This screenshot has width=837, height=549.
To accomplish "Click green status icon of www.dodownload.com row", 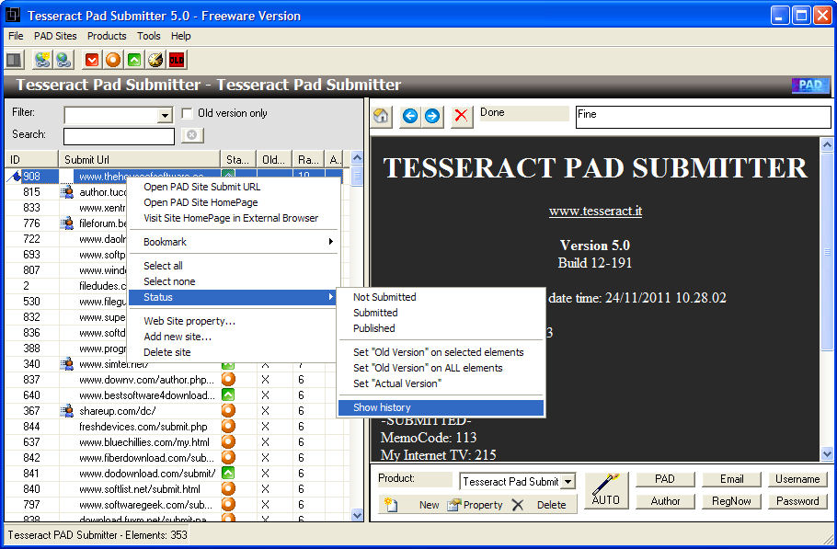I will [228, 474].
